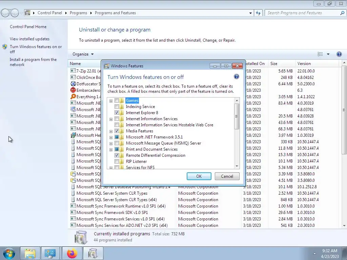Open View installed updates link

click(x=30, y=39)
